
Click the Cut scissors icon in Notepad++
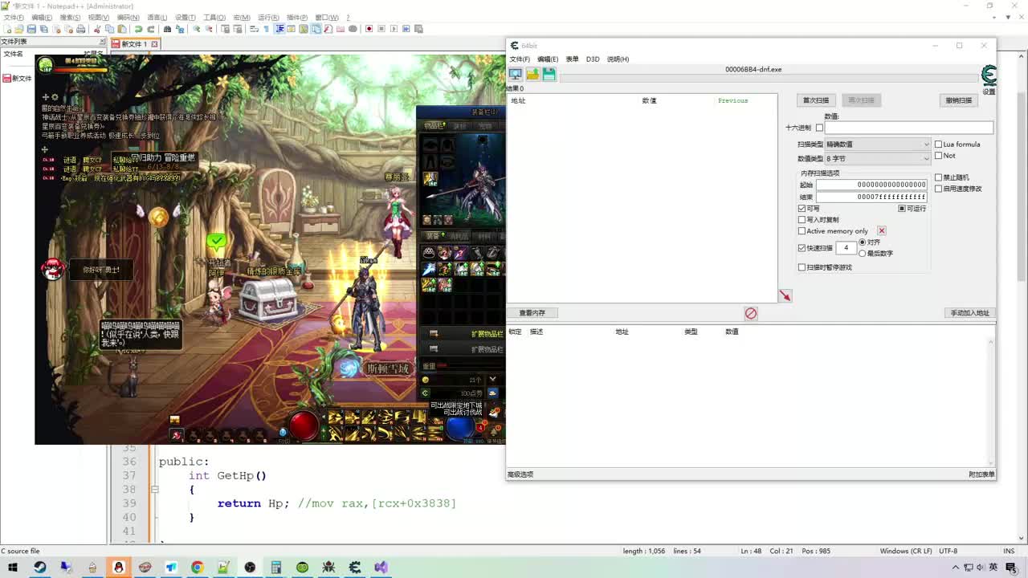point(97,29)
